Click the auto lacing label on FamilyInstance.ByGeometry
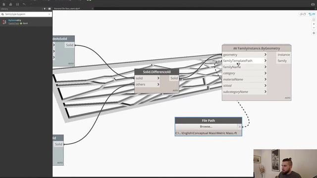Screen dimensions: 317x178 (287, 98)
